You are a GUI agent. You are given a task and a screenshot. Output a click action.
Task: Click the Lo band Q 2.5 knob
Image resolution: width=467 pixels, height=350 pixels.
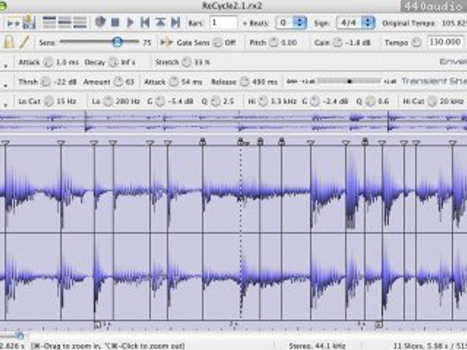pos(215,102)
